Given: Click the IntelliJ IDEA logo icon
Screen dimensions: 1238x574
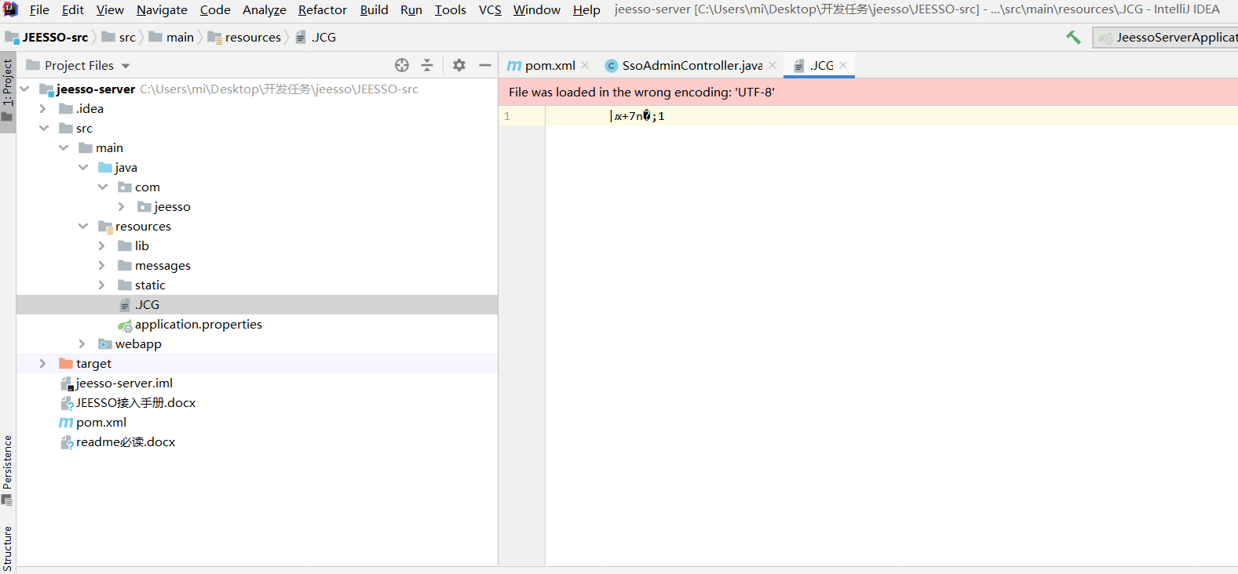Looking at the screenshot, I should click(10, 9).
